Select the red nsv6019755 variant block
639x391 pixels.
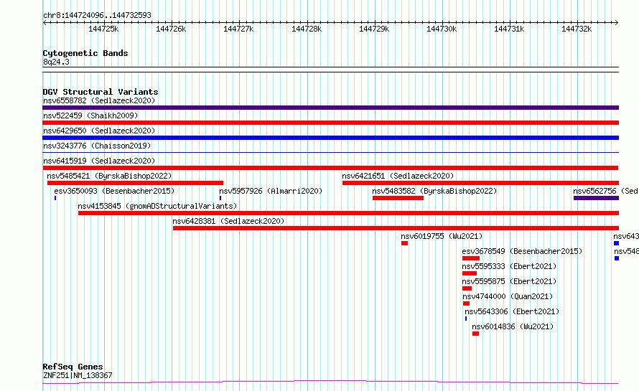[x=404, y=243]
